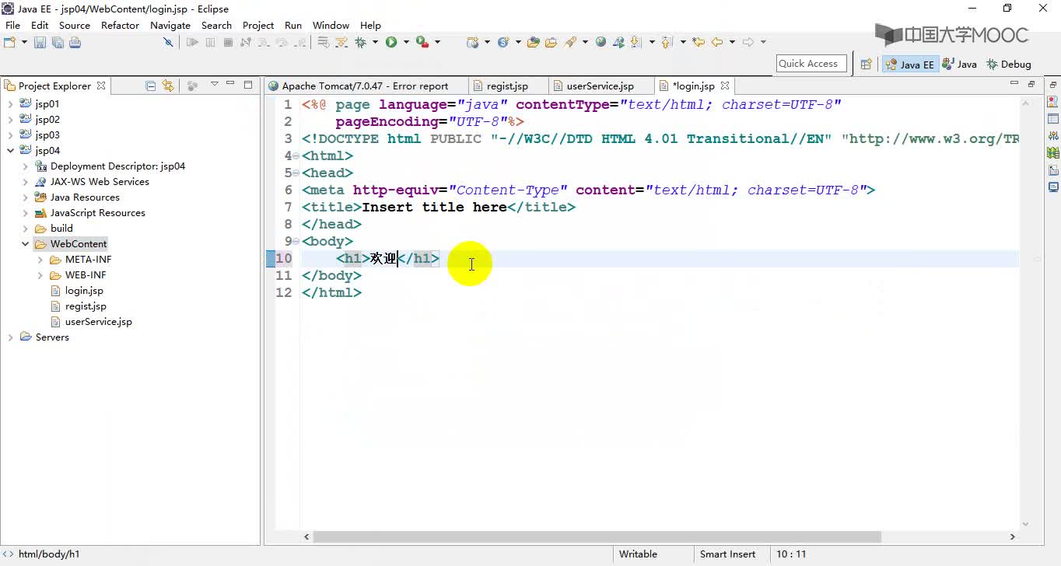Click the Quick Access search field
Image resolution: width=1061 pixels, height=566 pixels.
811,64
